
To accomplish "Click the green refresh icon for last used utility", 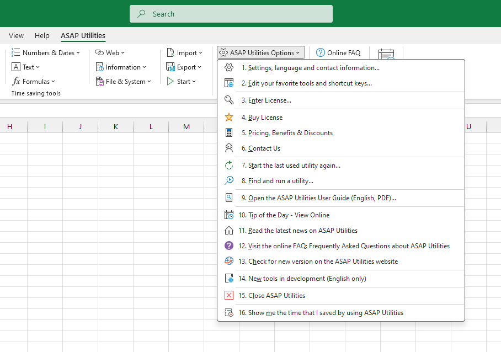I will pyautogui.click(x=229, y=166).
